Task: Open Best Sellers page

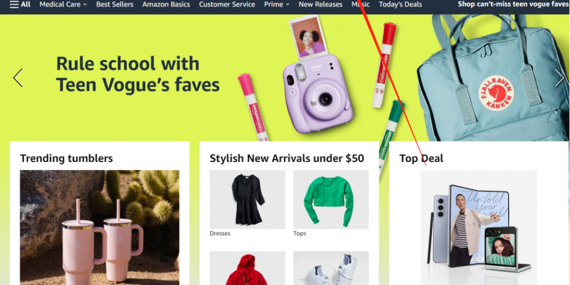Action: [115, 5]
